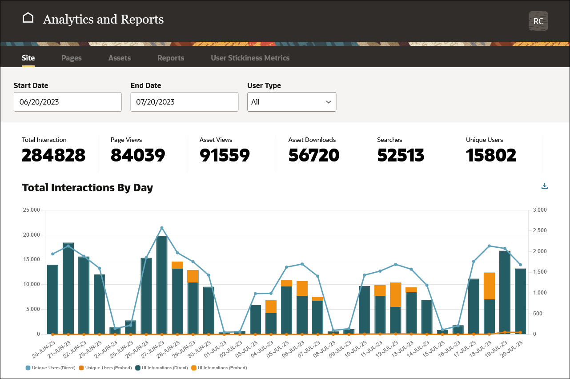
Task: Select the Reports tab
Action: [171, 58]
